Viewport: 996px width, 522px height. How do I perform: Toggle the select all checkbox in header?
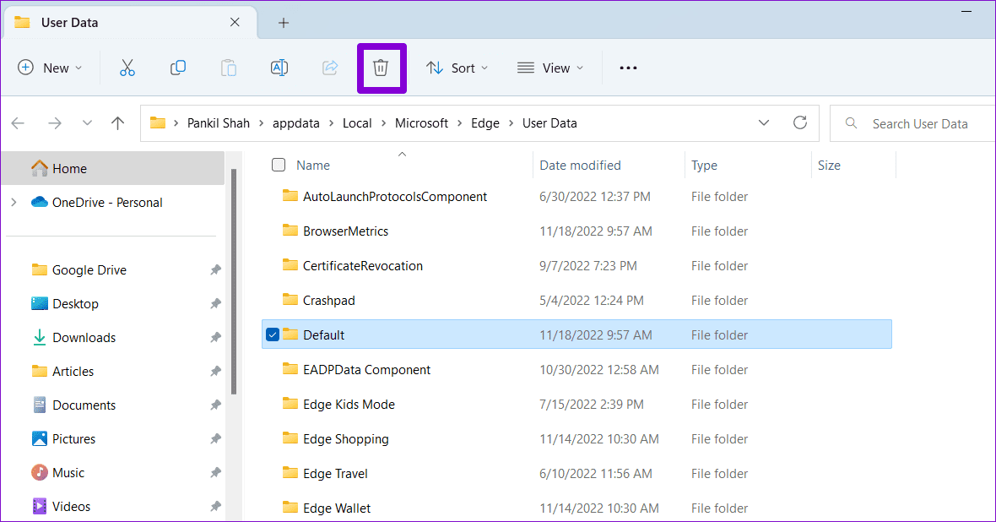tap(279, 166)
